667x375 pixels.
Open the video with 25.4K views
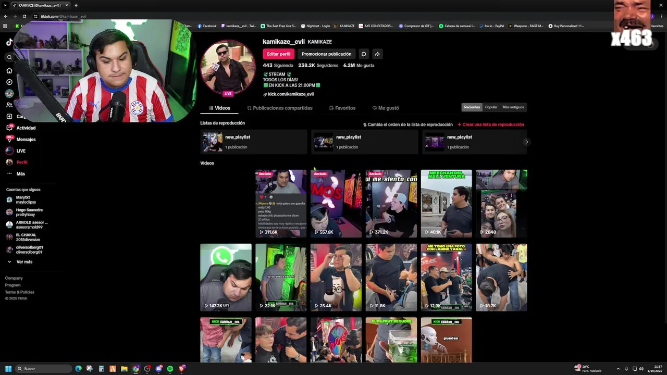click(x=336, y=278)
